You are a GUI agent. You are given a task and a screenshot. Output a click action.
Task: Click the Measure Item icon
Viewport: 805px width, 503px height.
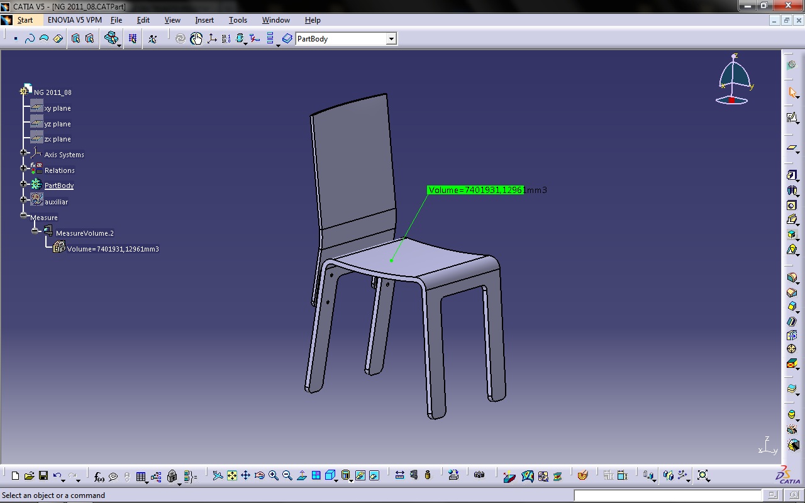click(x=414, y=475)
